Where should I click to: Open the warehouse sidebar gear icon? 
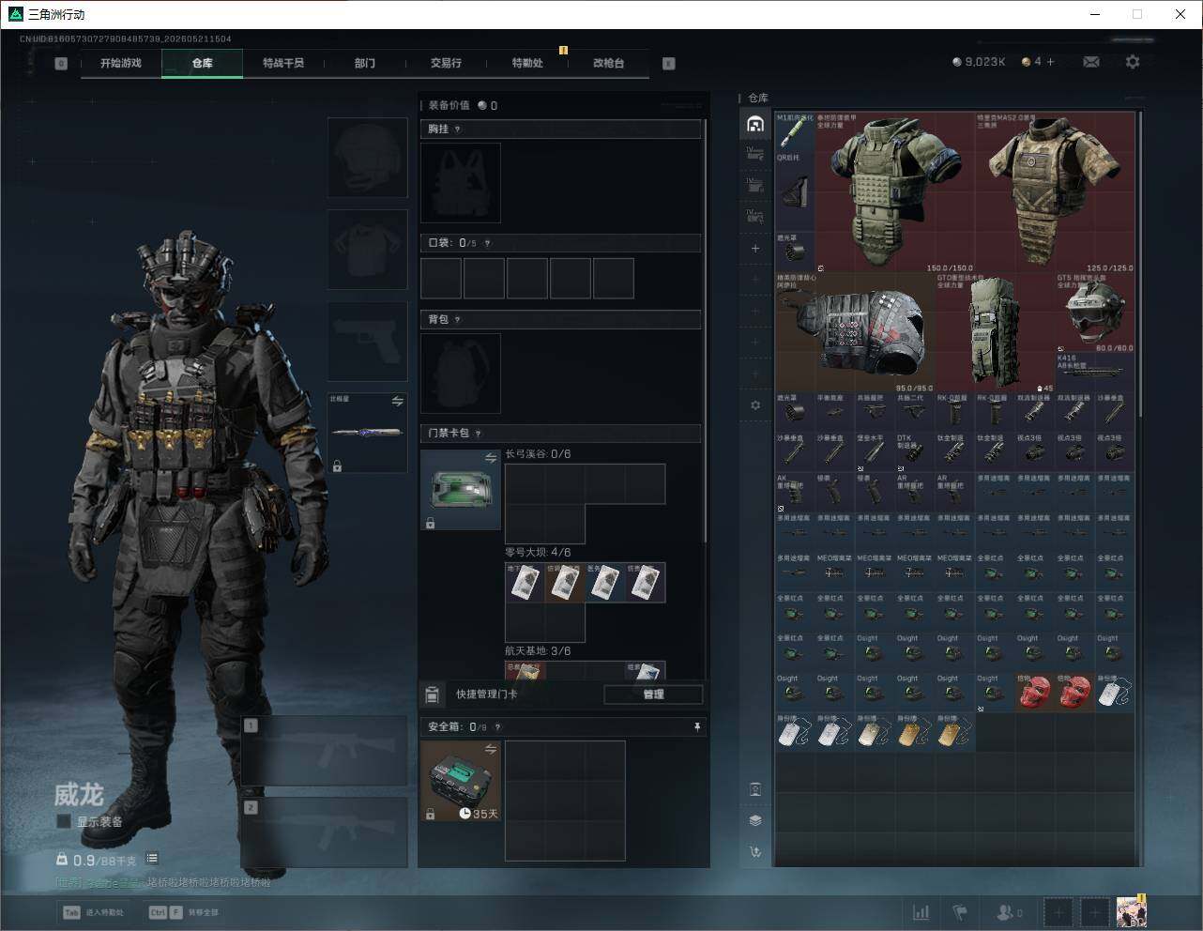pos(755,405)
